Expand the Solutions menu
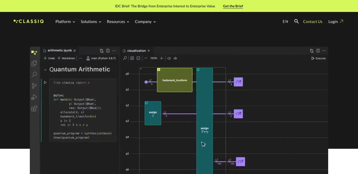Image resolution: width=358 pixels, height=174 pixels. [91, 21]
